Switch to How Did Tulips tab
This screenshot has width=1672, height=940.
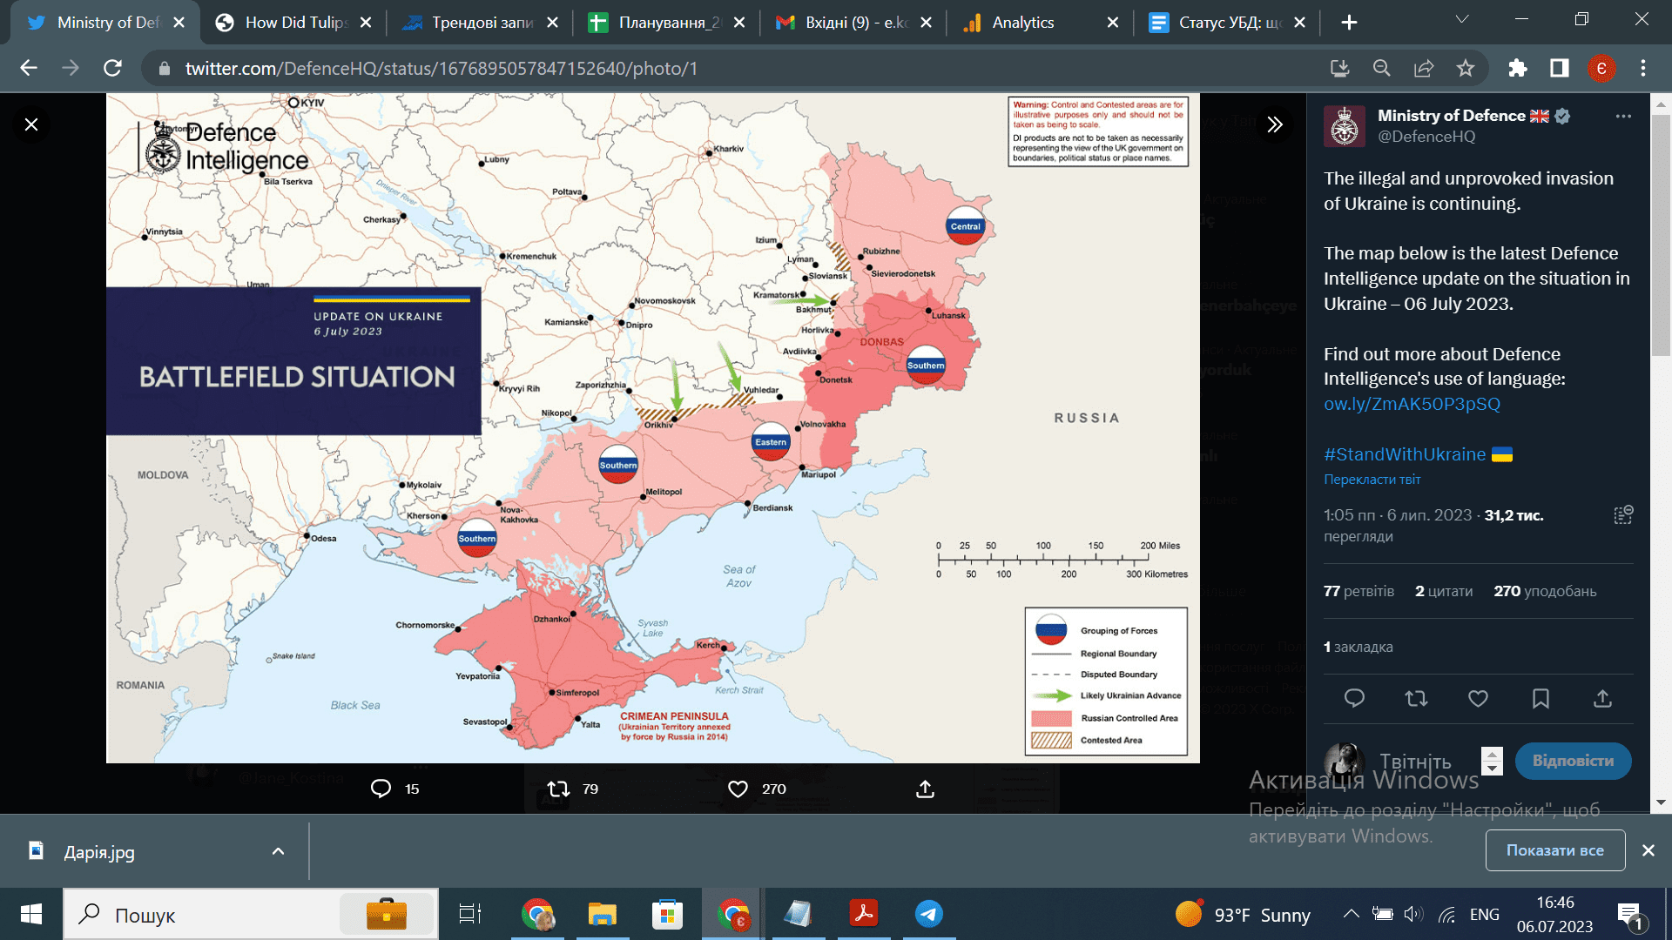click(293, 23)
